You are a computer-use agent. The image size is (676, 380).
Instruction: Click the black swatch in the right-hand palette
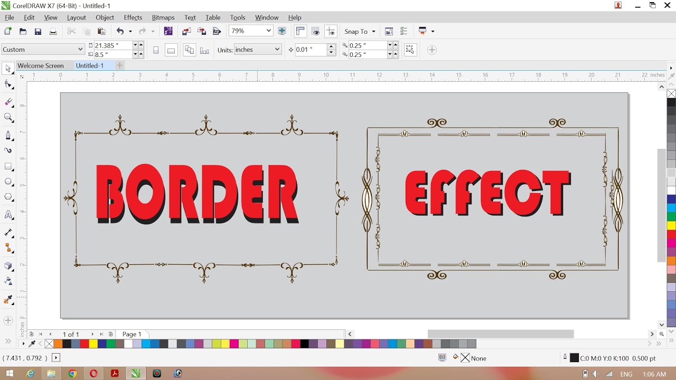671,103
